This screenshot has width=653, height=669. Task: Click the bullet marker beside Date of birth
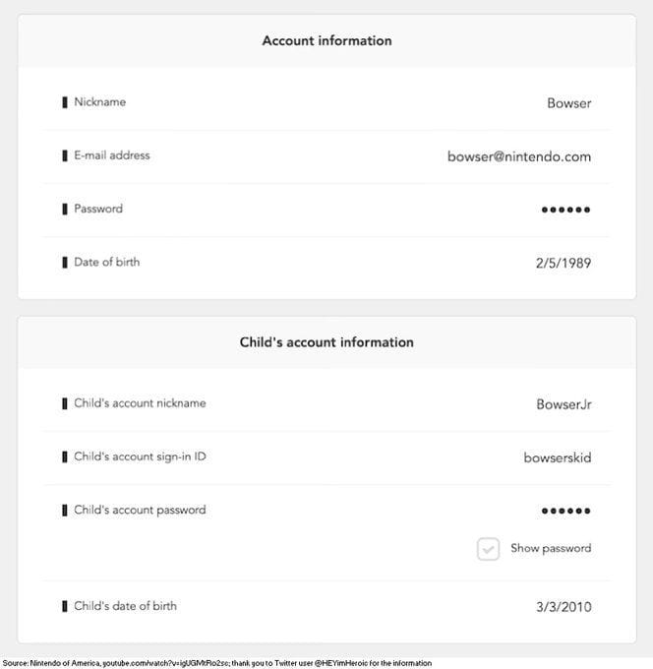click(65, 263)
